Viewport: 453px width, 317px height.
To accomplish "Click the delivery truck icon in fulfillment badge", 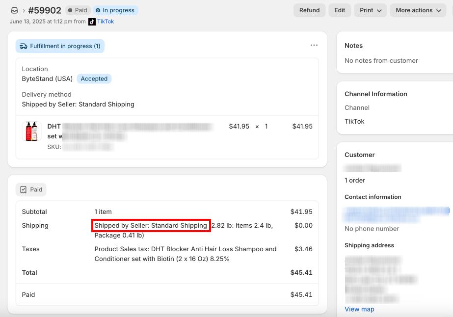I will pos(24,46).
